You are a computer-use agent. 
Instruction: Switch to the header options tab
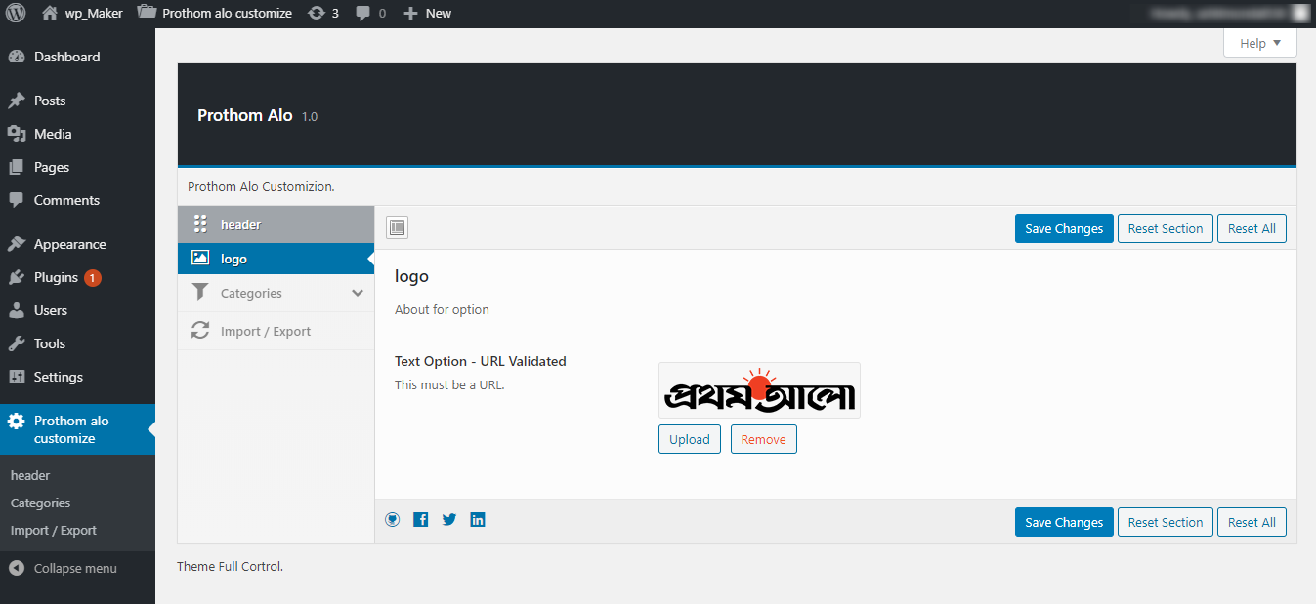coord(276,224)
